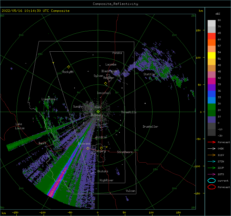Image resolution: width=231 pixels, height=216 pixels.
Task: Click the orange 111V arrow legend icon
Action: tap(211, 155)
